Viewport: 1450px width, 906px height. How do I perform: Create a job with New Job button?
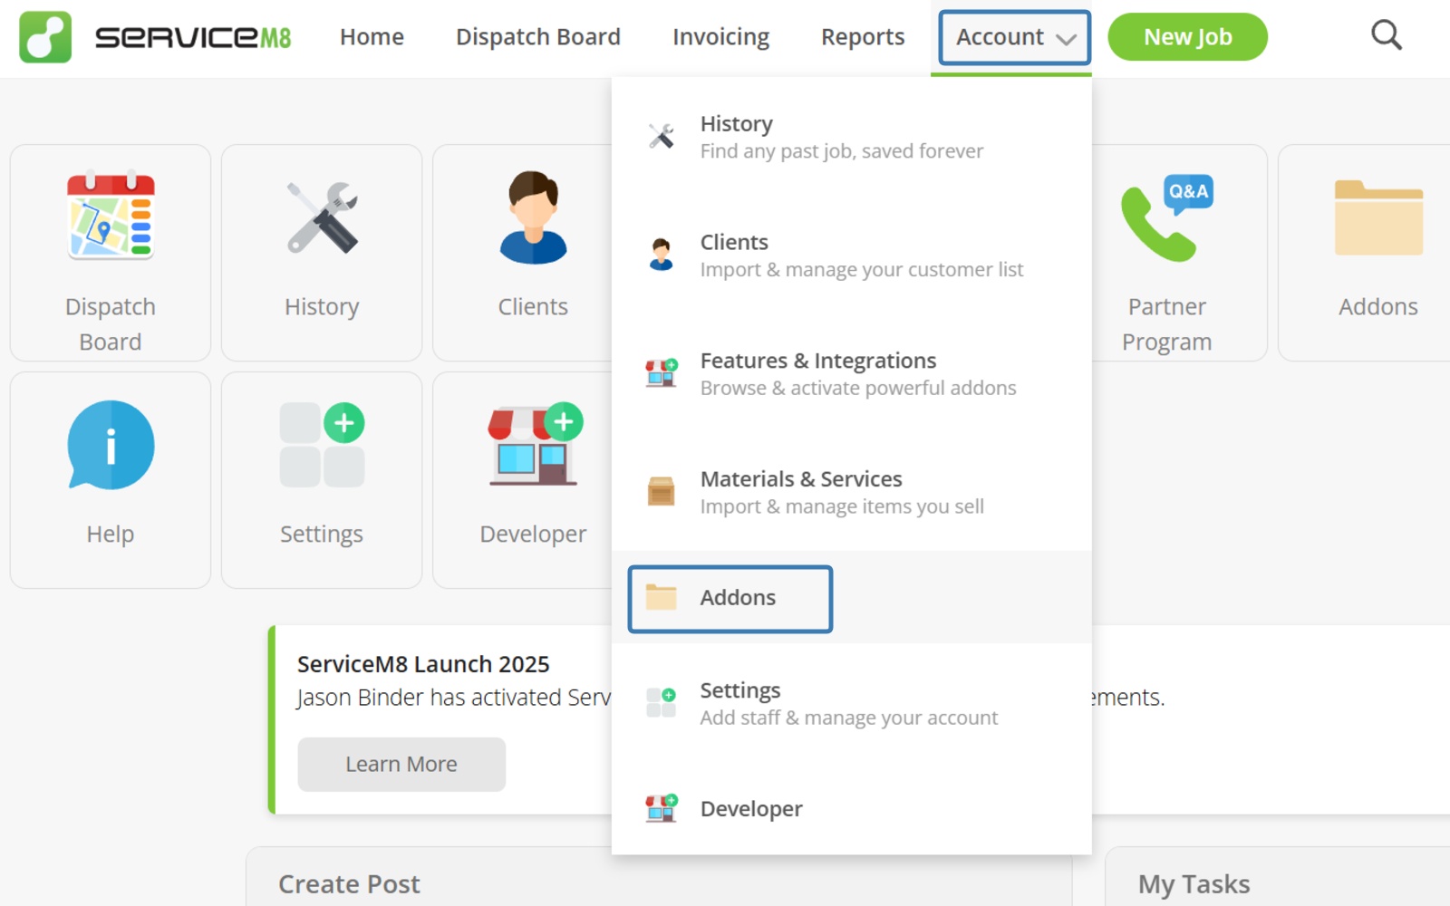click(x=1187, y=37)
